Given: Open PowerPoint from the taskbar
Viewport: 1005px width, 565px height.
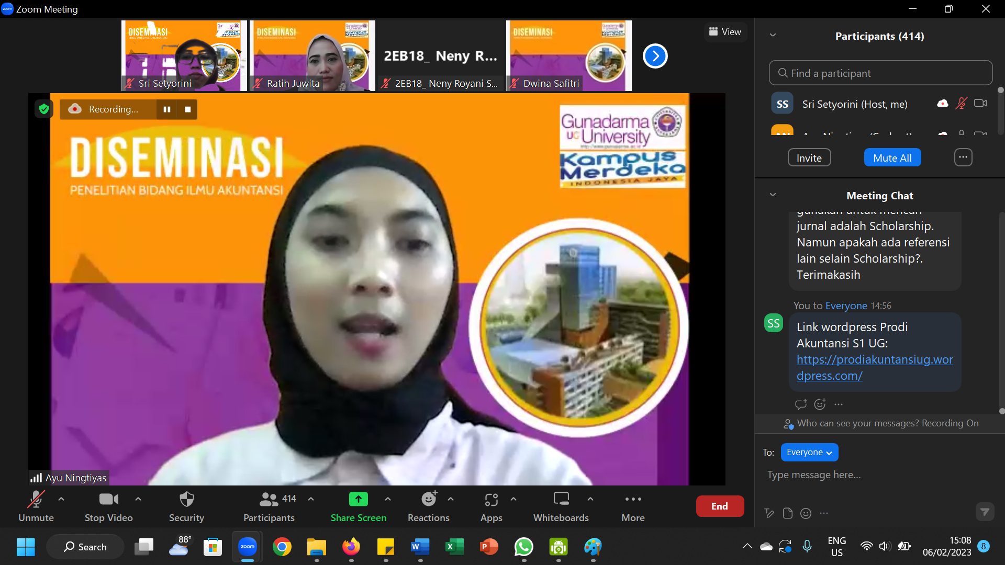Looking at the screenshot, I should click(x=489, y=547).
